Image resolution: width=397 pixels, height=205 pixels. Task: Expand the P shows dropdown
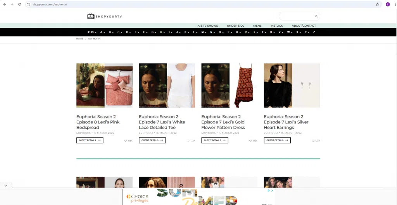(x=230, y=32)
